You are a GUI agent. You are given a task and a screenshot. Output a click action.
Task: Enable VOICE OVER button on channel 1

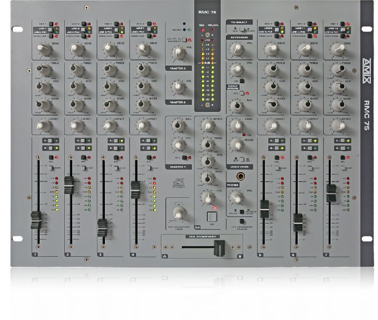[x=51, y=36]
